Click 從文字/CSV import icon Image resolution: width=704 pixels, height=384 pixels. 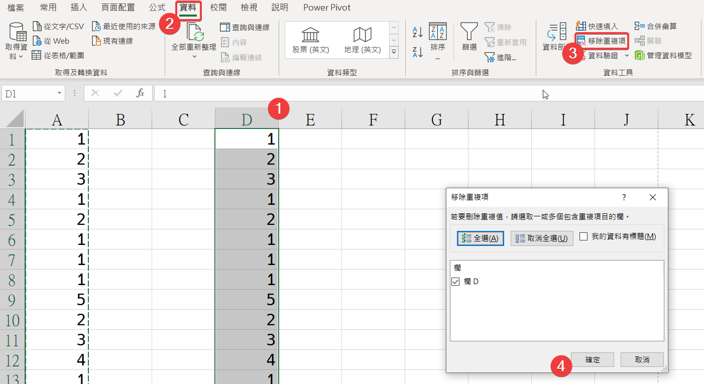click(37, 26)
